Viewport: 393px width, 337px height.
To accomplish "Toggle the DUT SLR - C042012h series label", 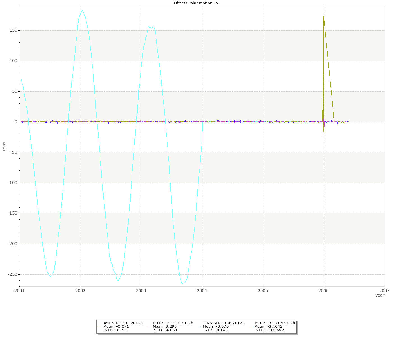I will (x=173, y=323).
